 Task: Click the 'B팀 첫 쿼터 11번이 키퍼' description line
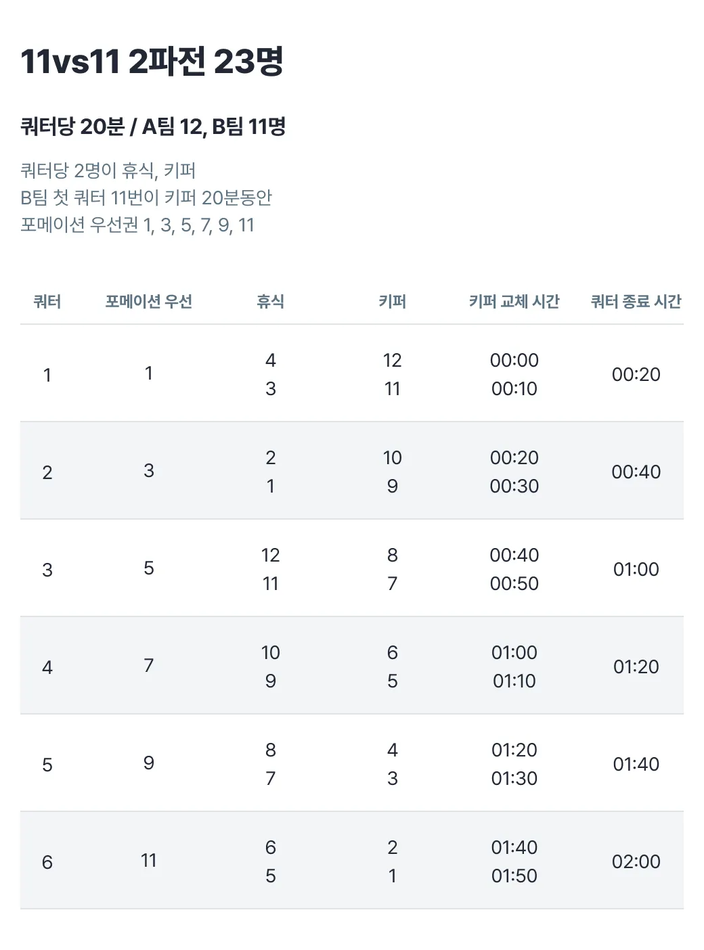(x=146, y=198)
